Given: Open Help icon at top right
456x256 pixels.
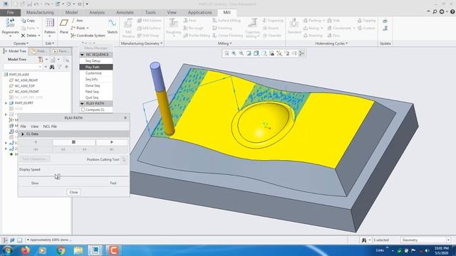Looking at the screenshot, I should point(452,11).
